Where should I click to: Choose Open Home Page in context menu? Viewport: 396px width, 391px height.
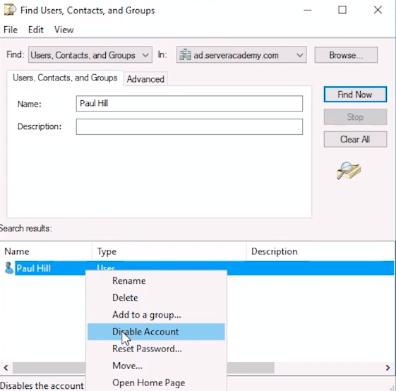(156, 383)
